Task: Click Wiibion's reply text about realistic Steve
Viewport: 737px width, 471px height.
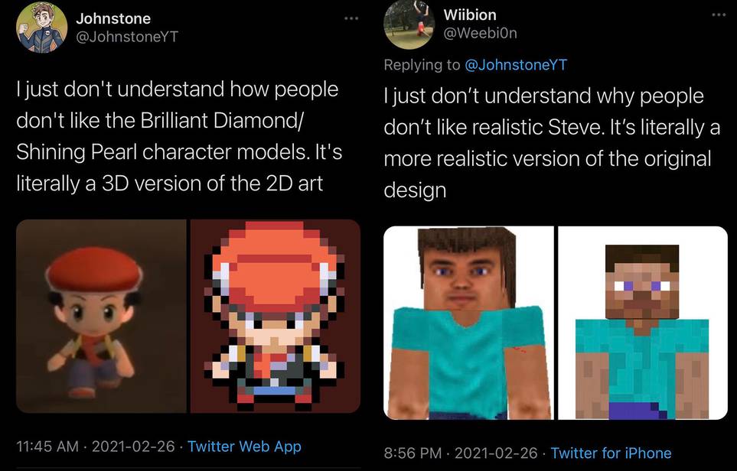Action: (x=551, y=143)
